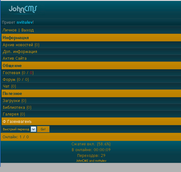Screen dimensions: 181x172
Task: Click the nvitulev username greeting
Action: (x=25, y=22)
